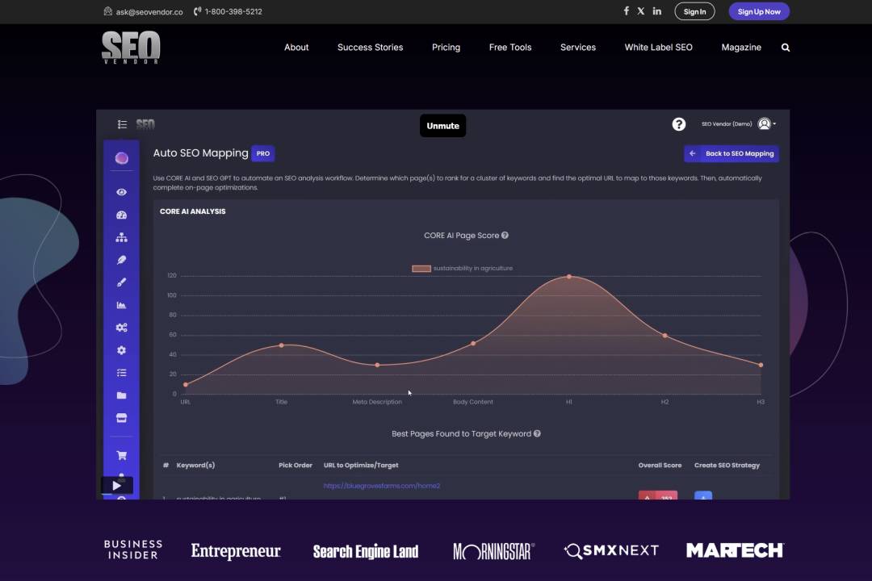Click the Back to SEO Mapping button

click(x=732, y=153)
